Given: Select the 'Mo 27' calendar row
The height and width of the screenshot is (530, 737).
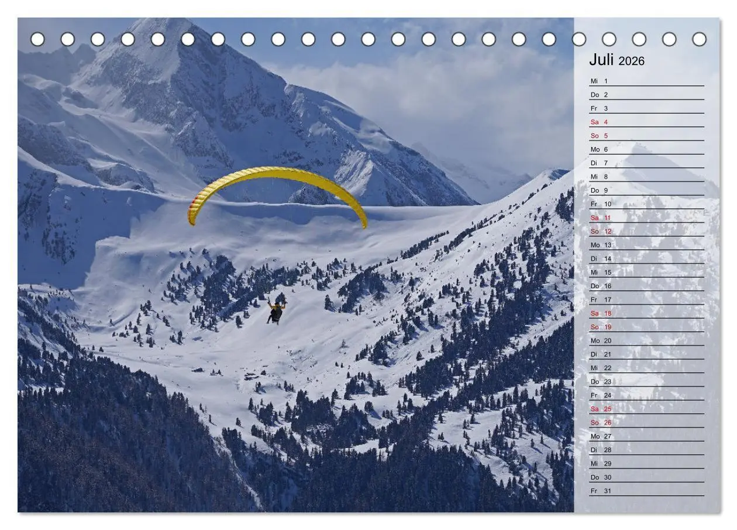Looking at the screenshot, I should tap(646, 436).
